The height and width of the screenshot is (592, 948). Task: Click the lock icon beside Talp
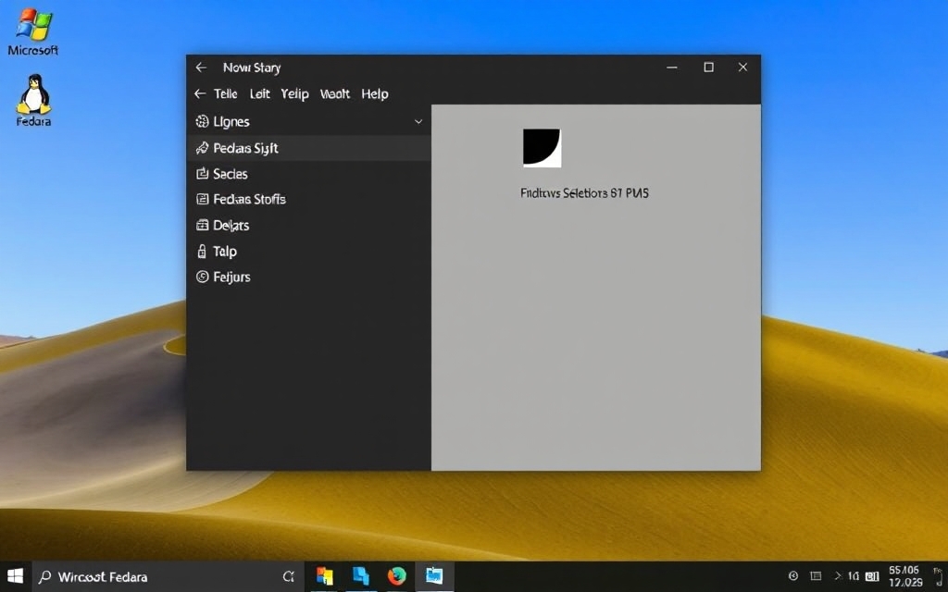pos(202,252)
